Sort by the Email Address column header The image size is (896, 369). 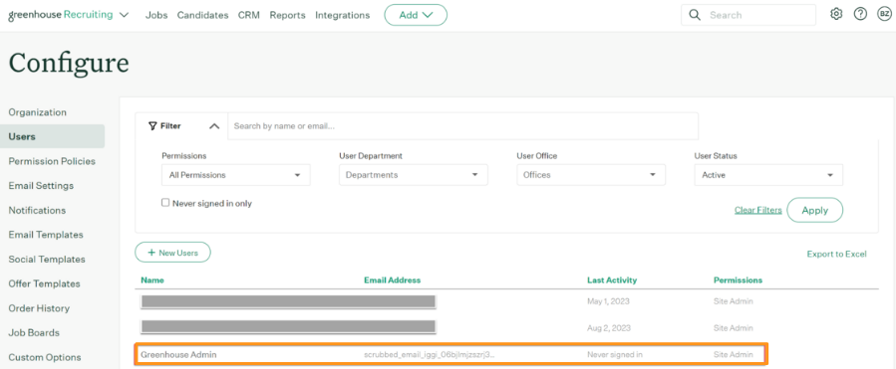pos(392,280)
